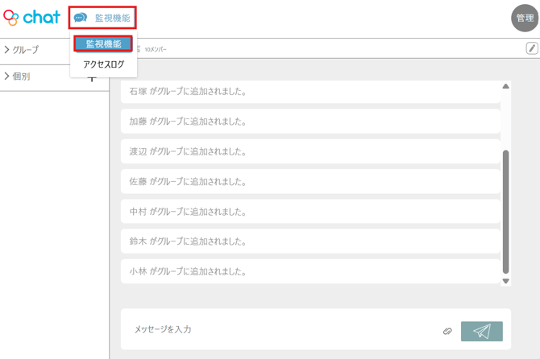Click the speech bubble icon beside 監視機能

click(x=81, y=18)
